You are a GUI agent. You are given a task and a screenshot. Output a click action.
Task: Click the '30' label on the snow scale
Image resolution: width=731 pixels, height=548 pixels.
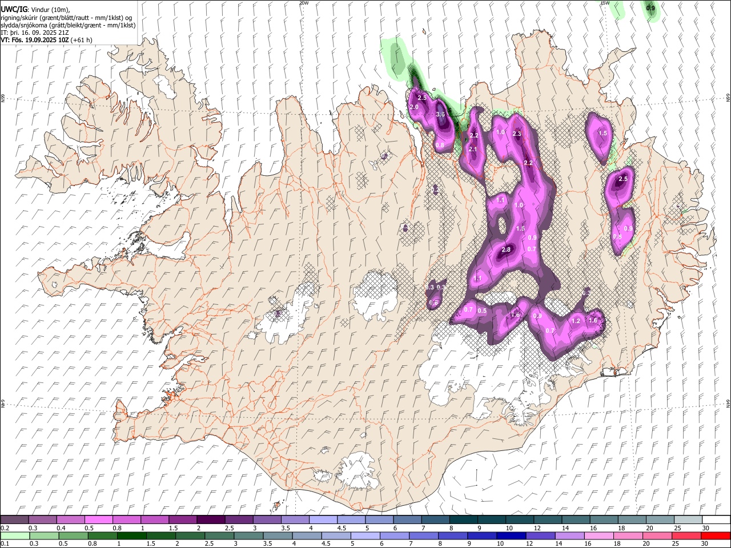[705, 528]
